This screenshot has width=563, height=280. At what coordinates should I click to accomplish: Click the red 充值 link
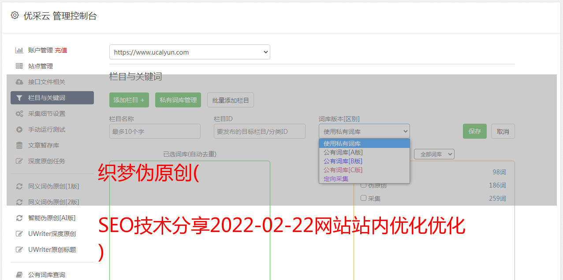coord(61,50)
